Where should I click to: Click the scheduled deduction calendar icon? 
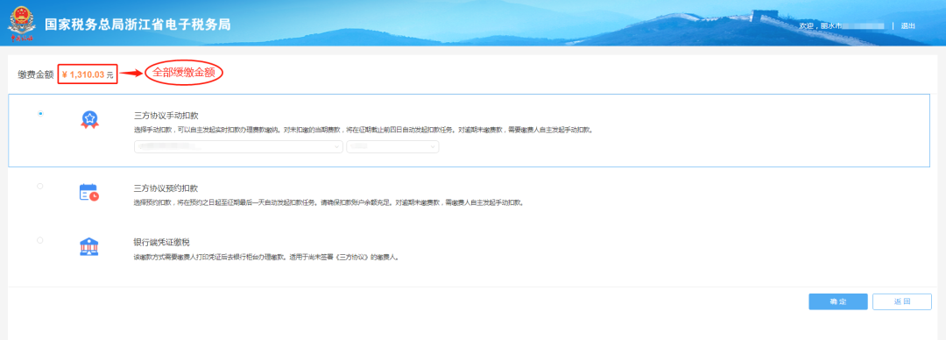pos(89,193)
